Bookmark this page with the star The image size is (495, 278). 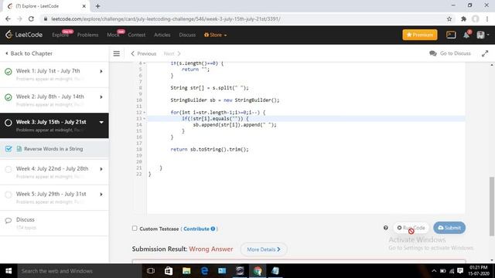(x=449, y=19)
